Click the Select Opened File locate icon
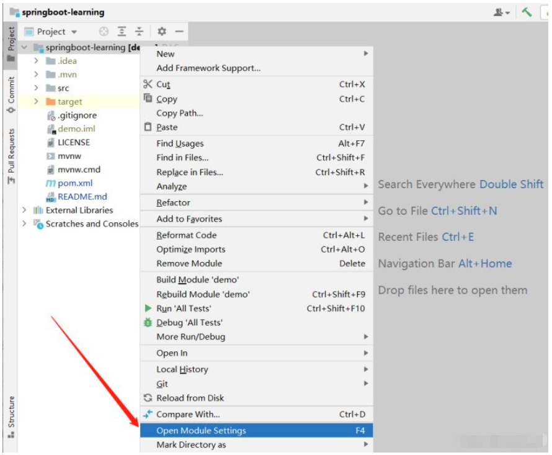This screenshot has height=455, width=552. pos(104,32)
